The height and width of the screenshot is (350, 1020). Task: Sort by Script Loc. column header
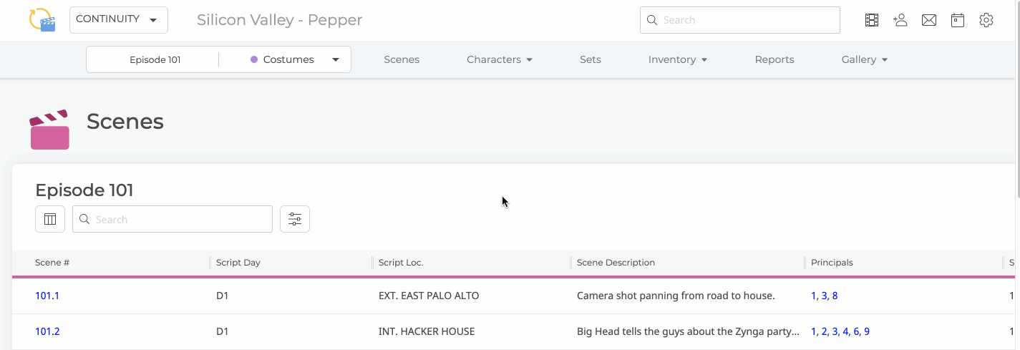[x=401, y=263]
